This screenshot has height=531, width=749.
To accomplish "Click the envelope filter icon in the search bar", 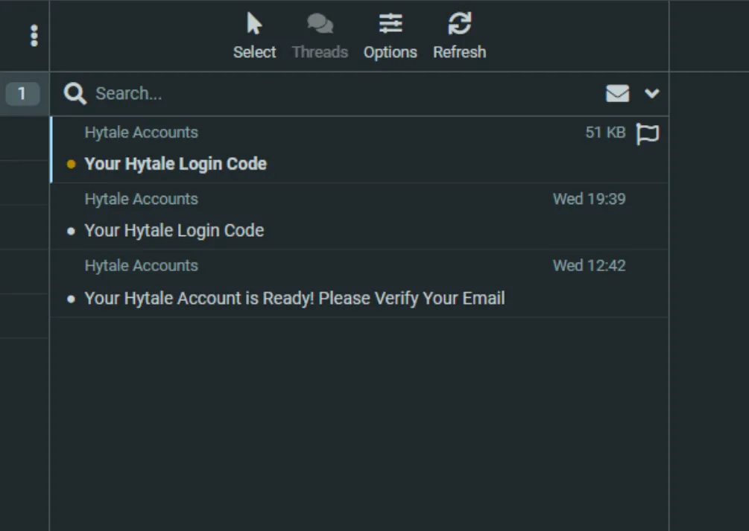I will (x=617, y=93).
